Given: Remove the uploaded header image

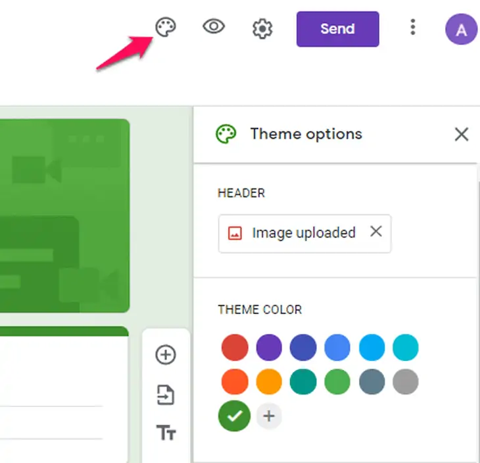Looking at the screenshot, I should [x=376, y=231].
